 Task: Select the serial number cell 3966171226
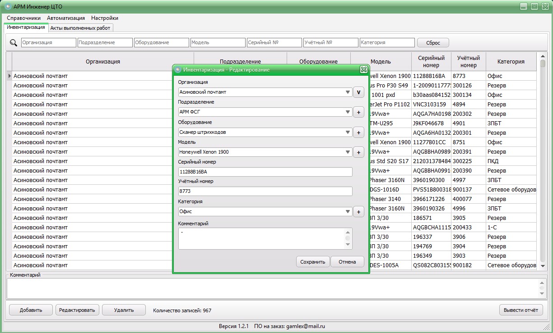point(431,199)
